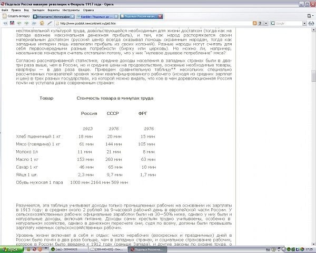Close the Rambler tab
Screen dimensions: 316x253
116,16
